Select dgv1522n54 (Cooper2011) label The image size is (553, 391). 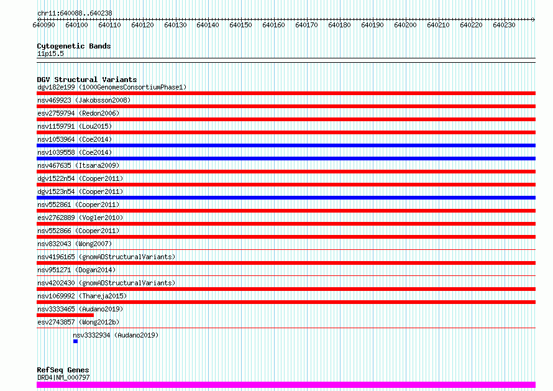(80, 178)
